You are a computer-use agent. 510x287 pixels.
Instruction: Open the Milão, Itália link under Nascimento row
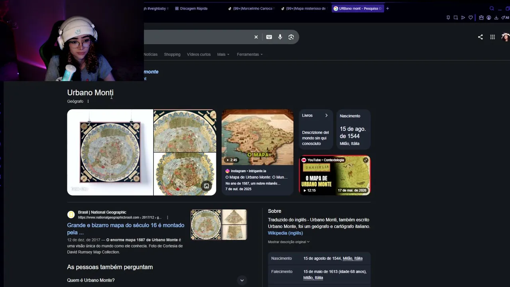point(353,258)
